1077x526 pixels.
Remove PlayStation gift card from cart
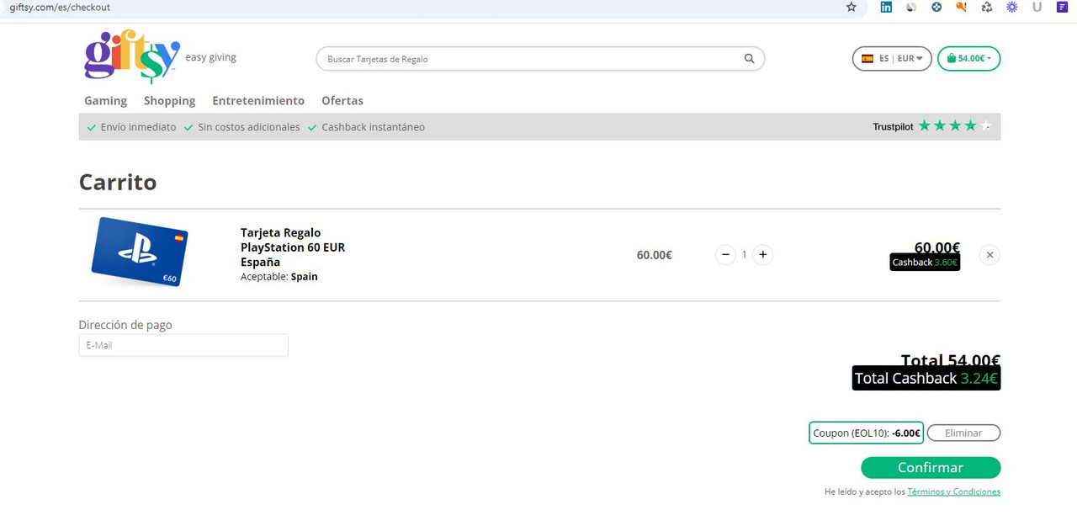coord(989,254)
